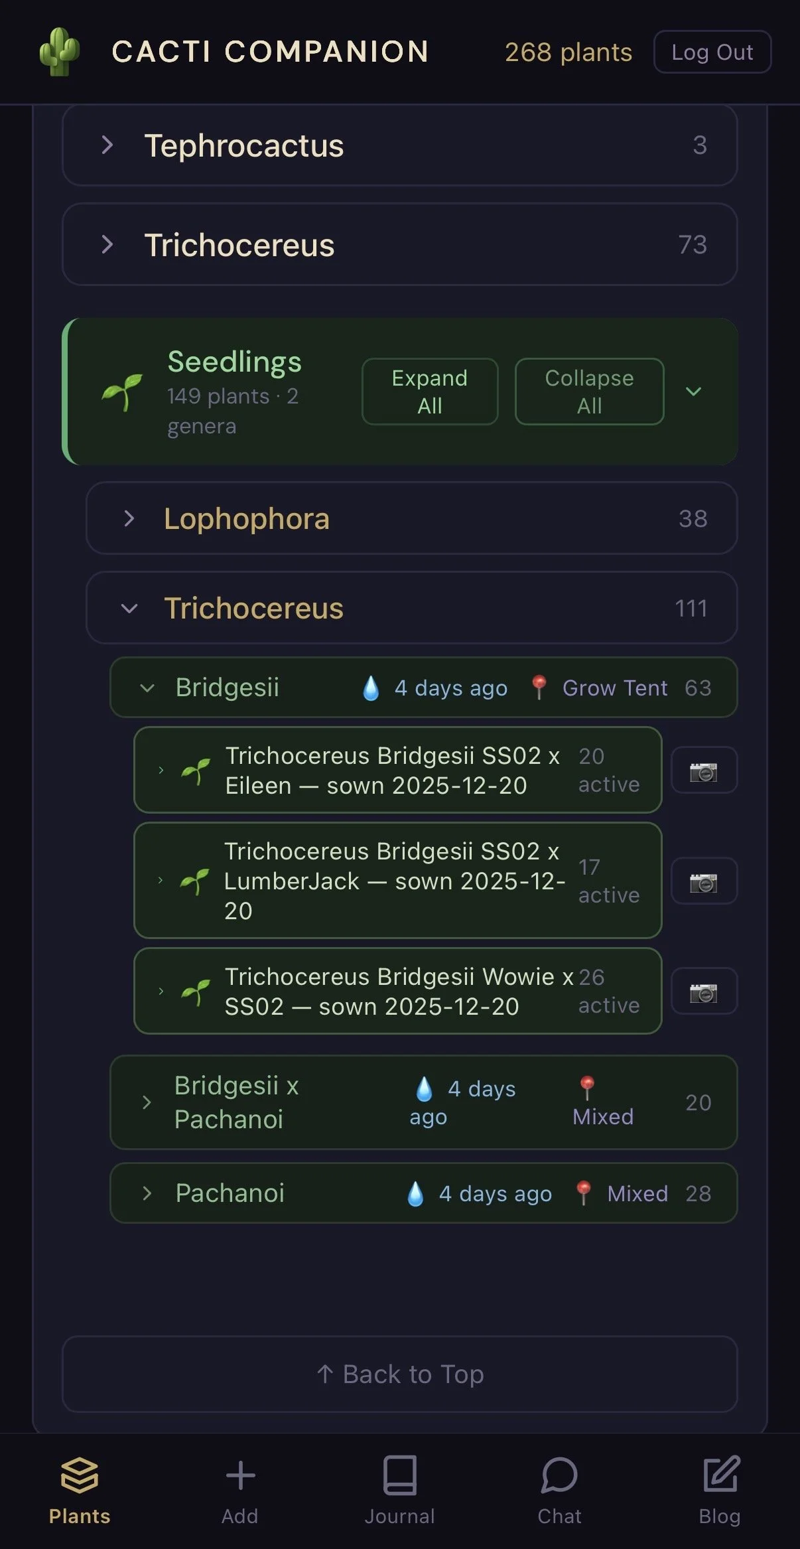Expand the Pachanoi species group
Image resolution: width=800 pixels, height=1549 pixels.
[424, 1193]
